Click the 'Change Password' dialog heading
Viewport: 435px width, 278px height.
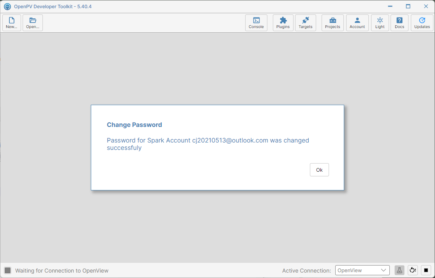134,125
